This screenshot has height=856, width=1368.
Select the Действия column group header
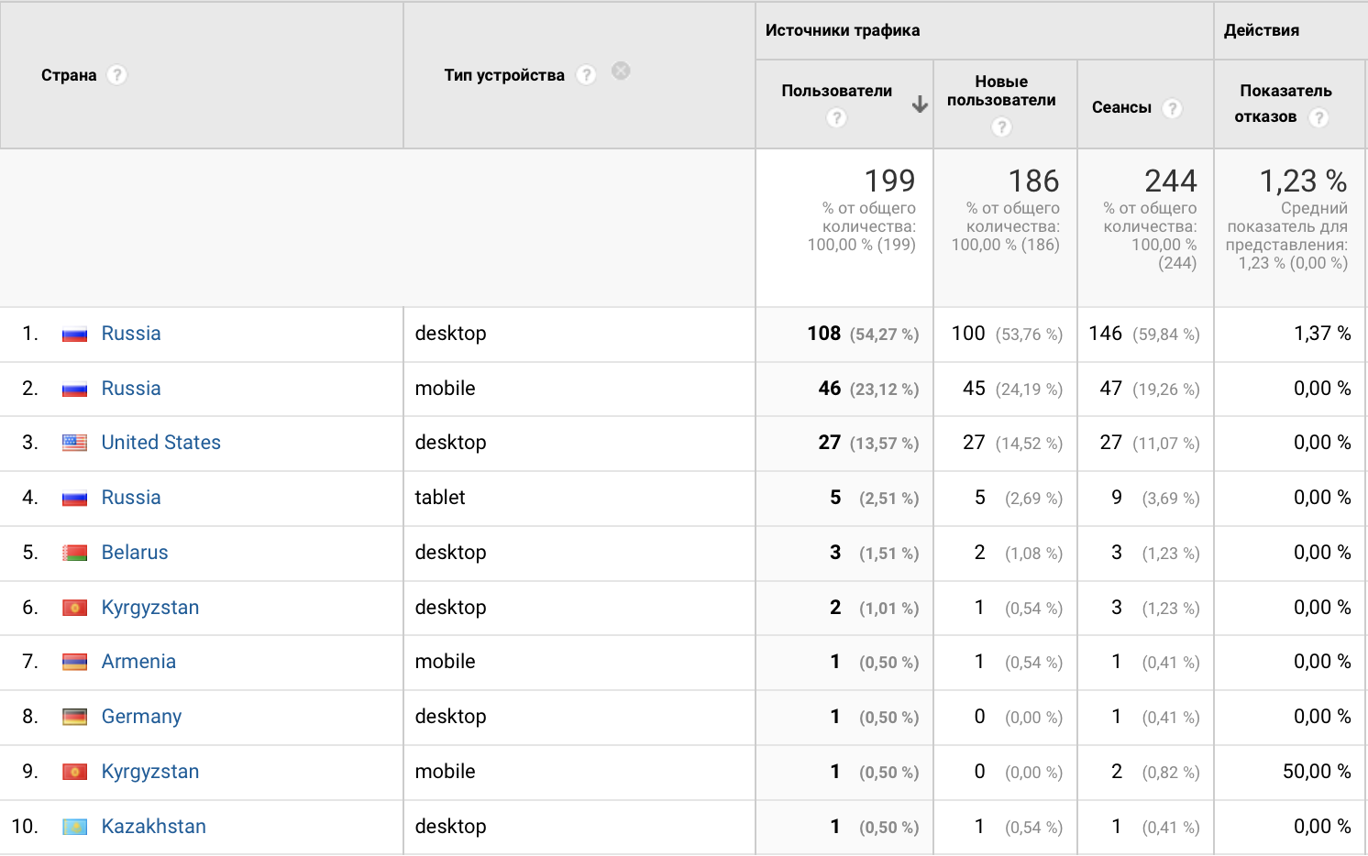click(1262, 30)
